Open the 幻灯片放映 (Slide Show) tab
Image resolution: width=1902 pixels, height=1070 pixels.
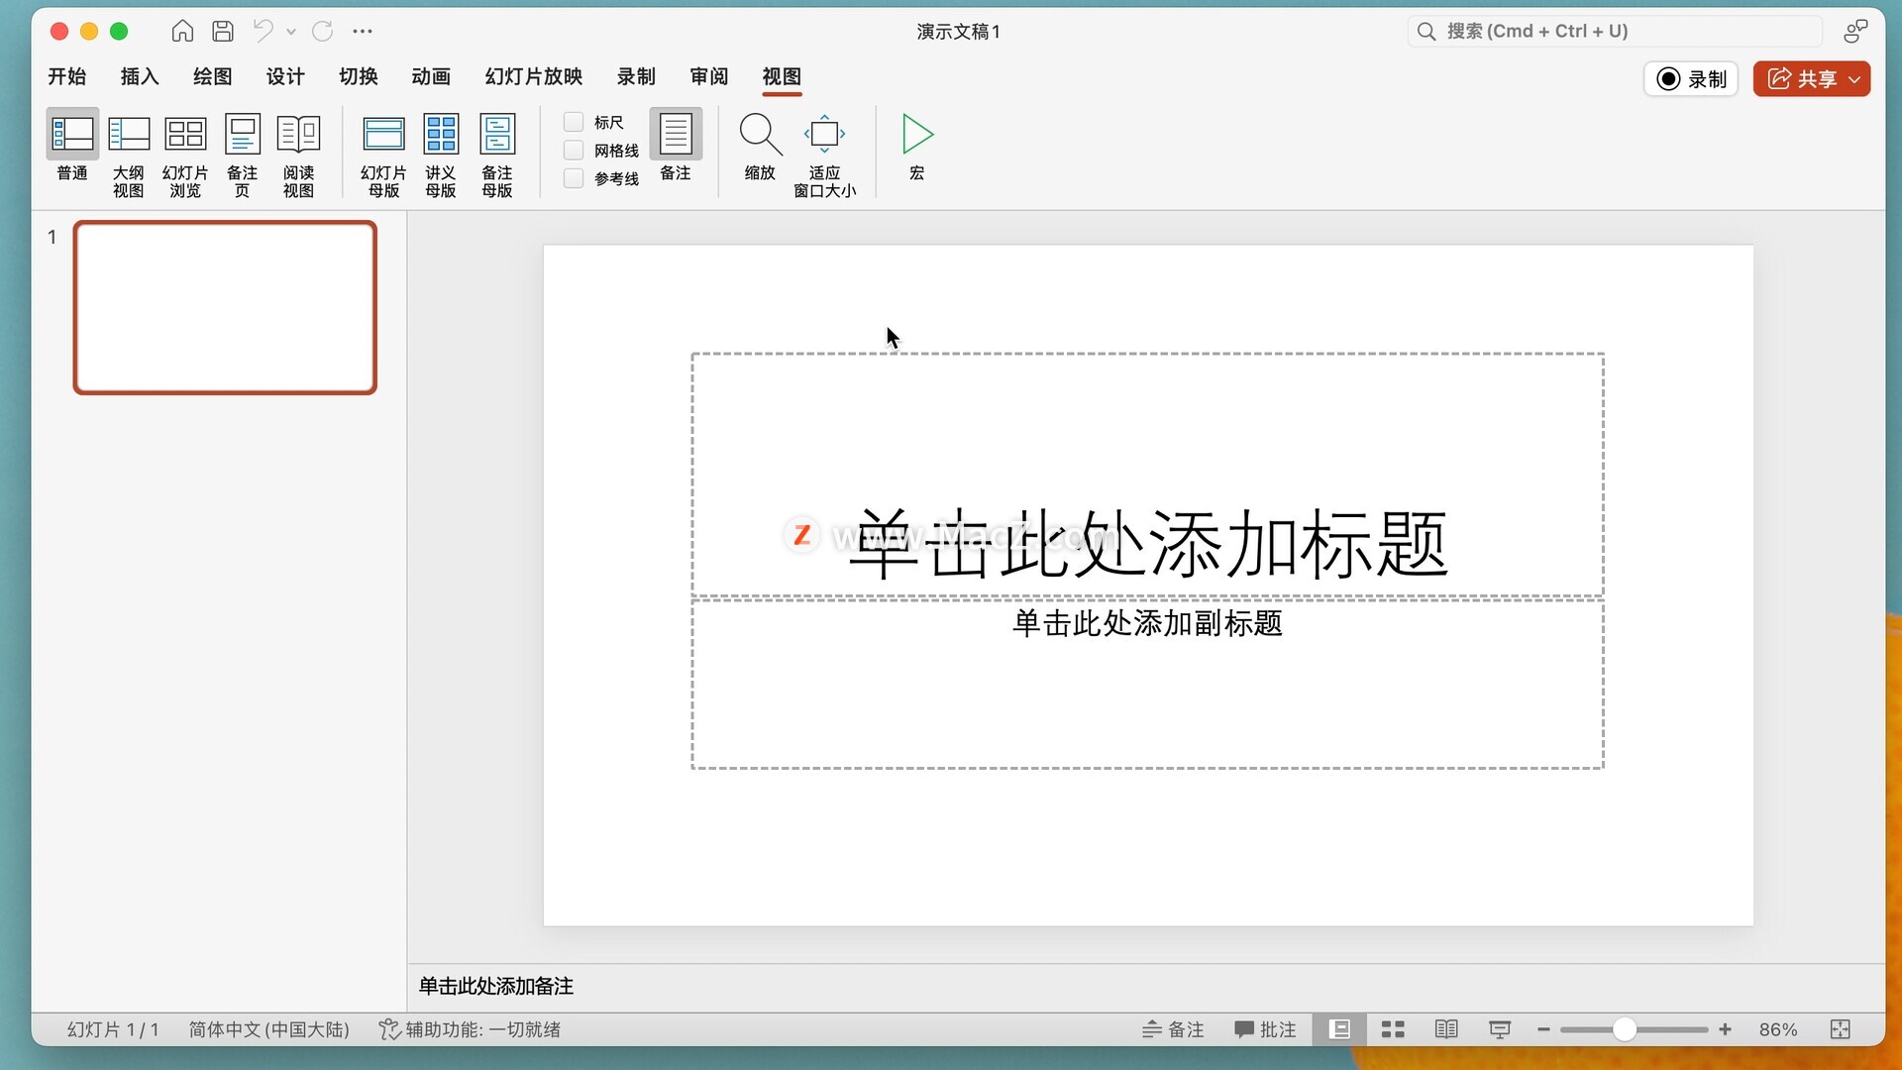534,76
